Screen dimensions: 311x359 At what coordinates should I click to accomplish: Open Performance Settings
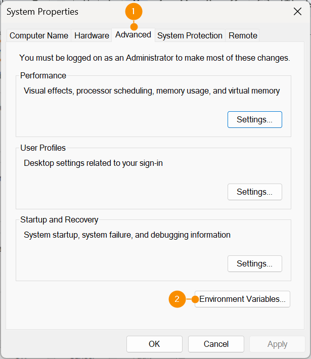click(x=254, y=120)
